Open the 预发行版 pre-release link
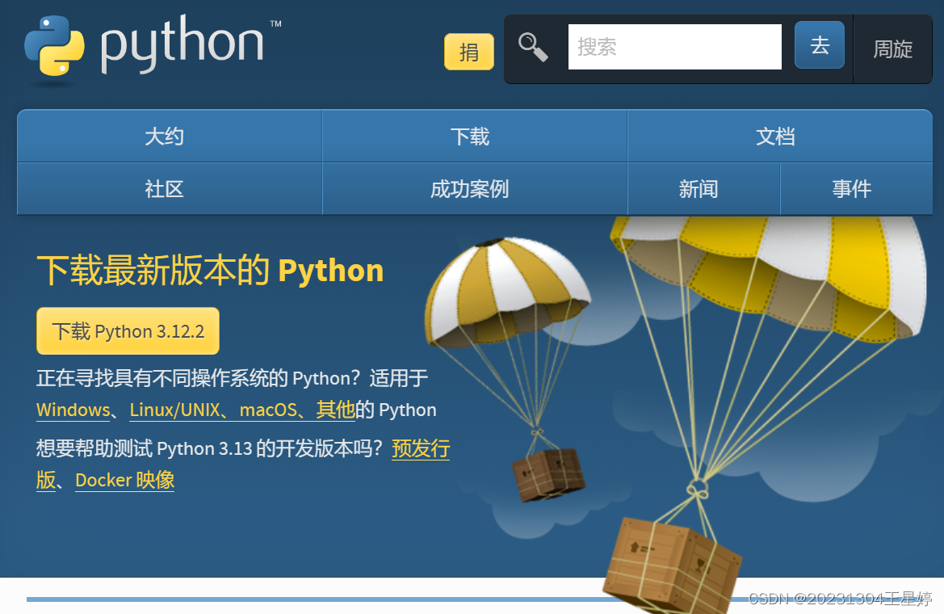 (x=420, y=449)
